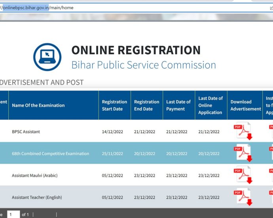Image resolution: width=273 pixels, height=218 pixels.
Task: Open the 68th Combined Competitive Examination advertisement PDF
Action: [243, 153]
